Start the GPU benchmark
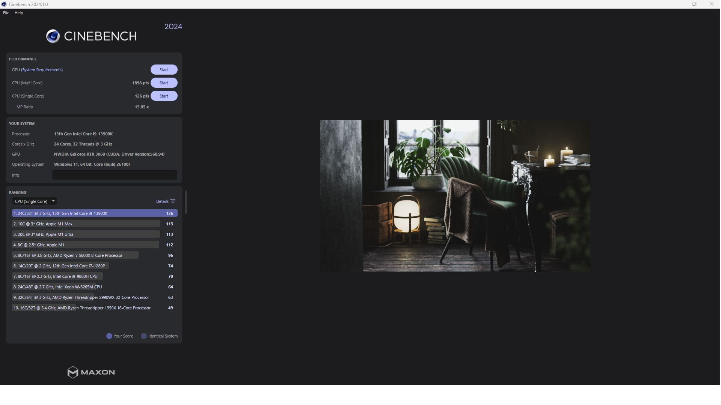This screenshot has height=405, width=721. click(x=164, y=70)
